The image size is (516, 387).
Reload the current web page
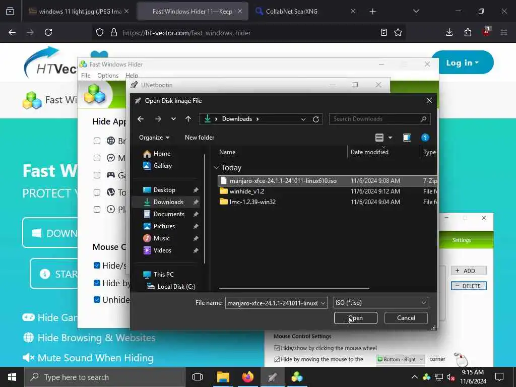pyautogui.click(x=48, y=32)
